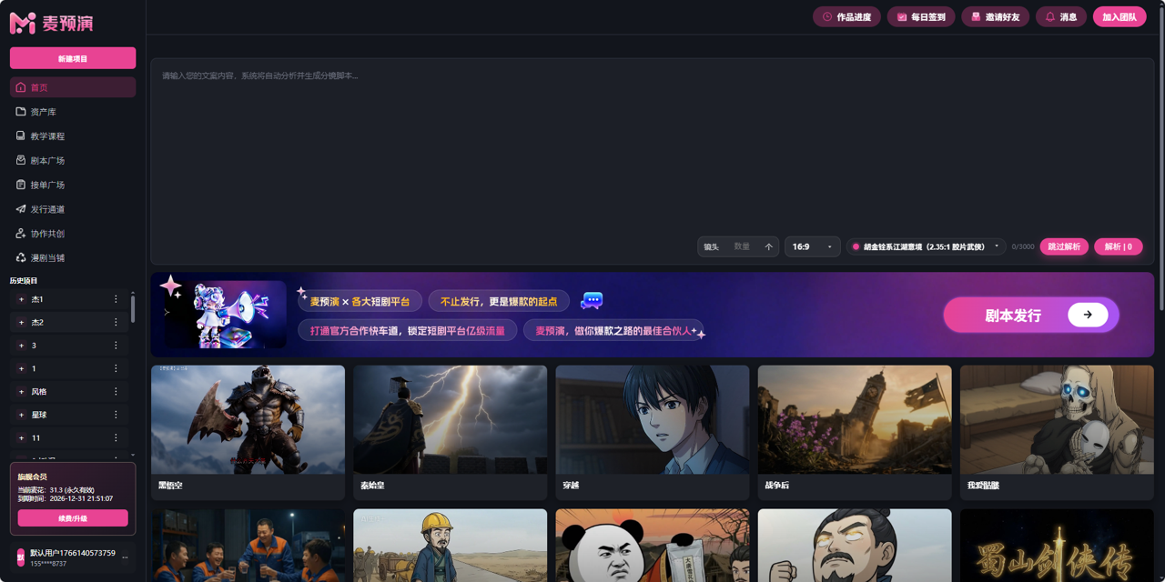Open the 资产库 folder icon in sidebar

point(21,112)
